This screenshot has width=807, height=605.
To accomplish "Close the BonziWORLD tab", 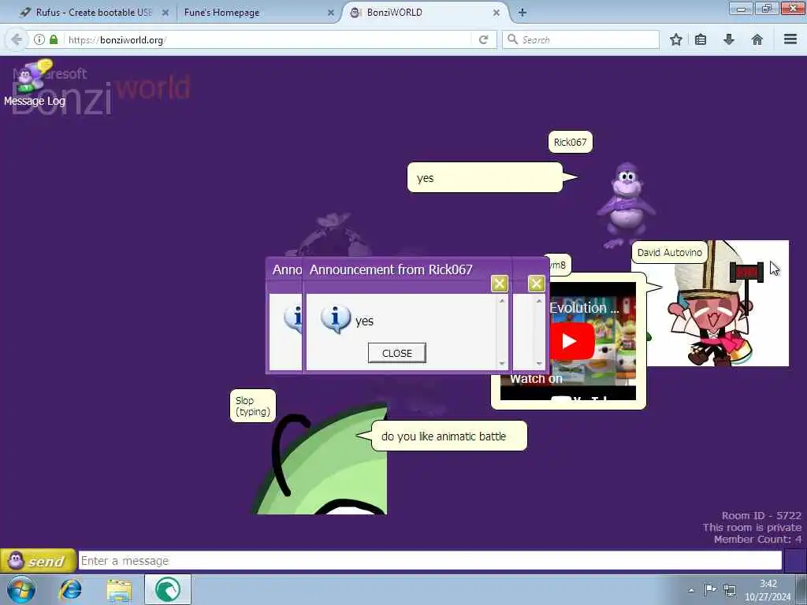I will click(496, 13).
